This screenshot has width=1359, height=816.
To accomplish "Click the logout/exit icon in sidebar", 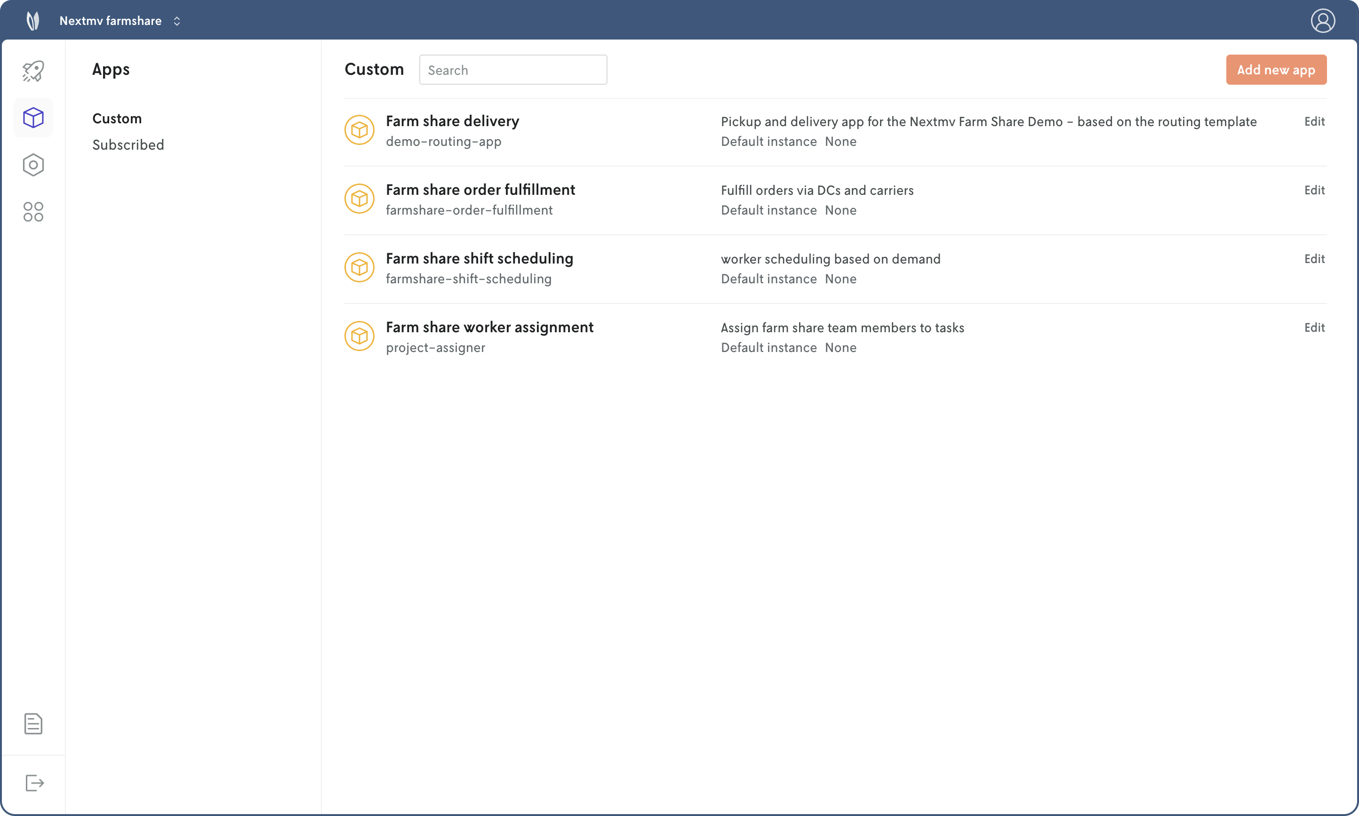I will (34, 783).
